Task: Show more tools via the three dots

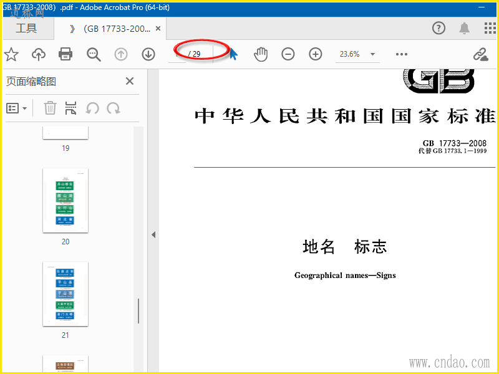Action: 402,54
